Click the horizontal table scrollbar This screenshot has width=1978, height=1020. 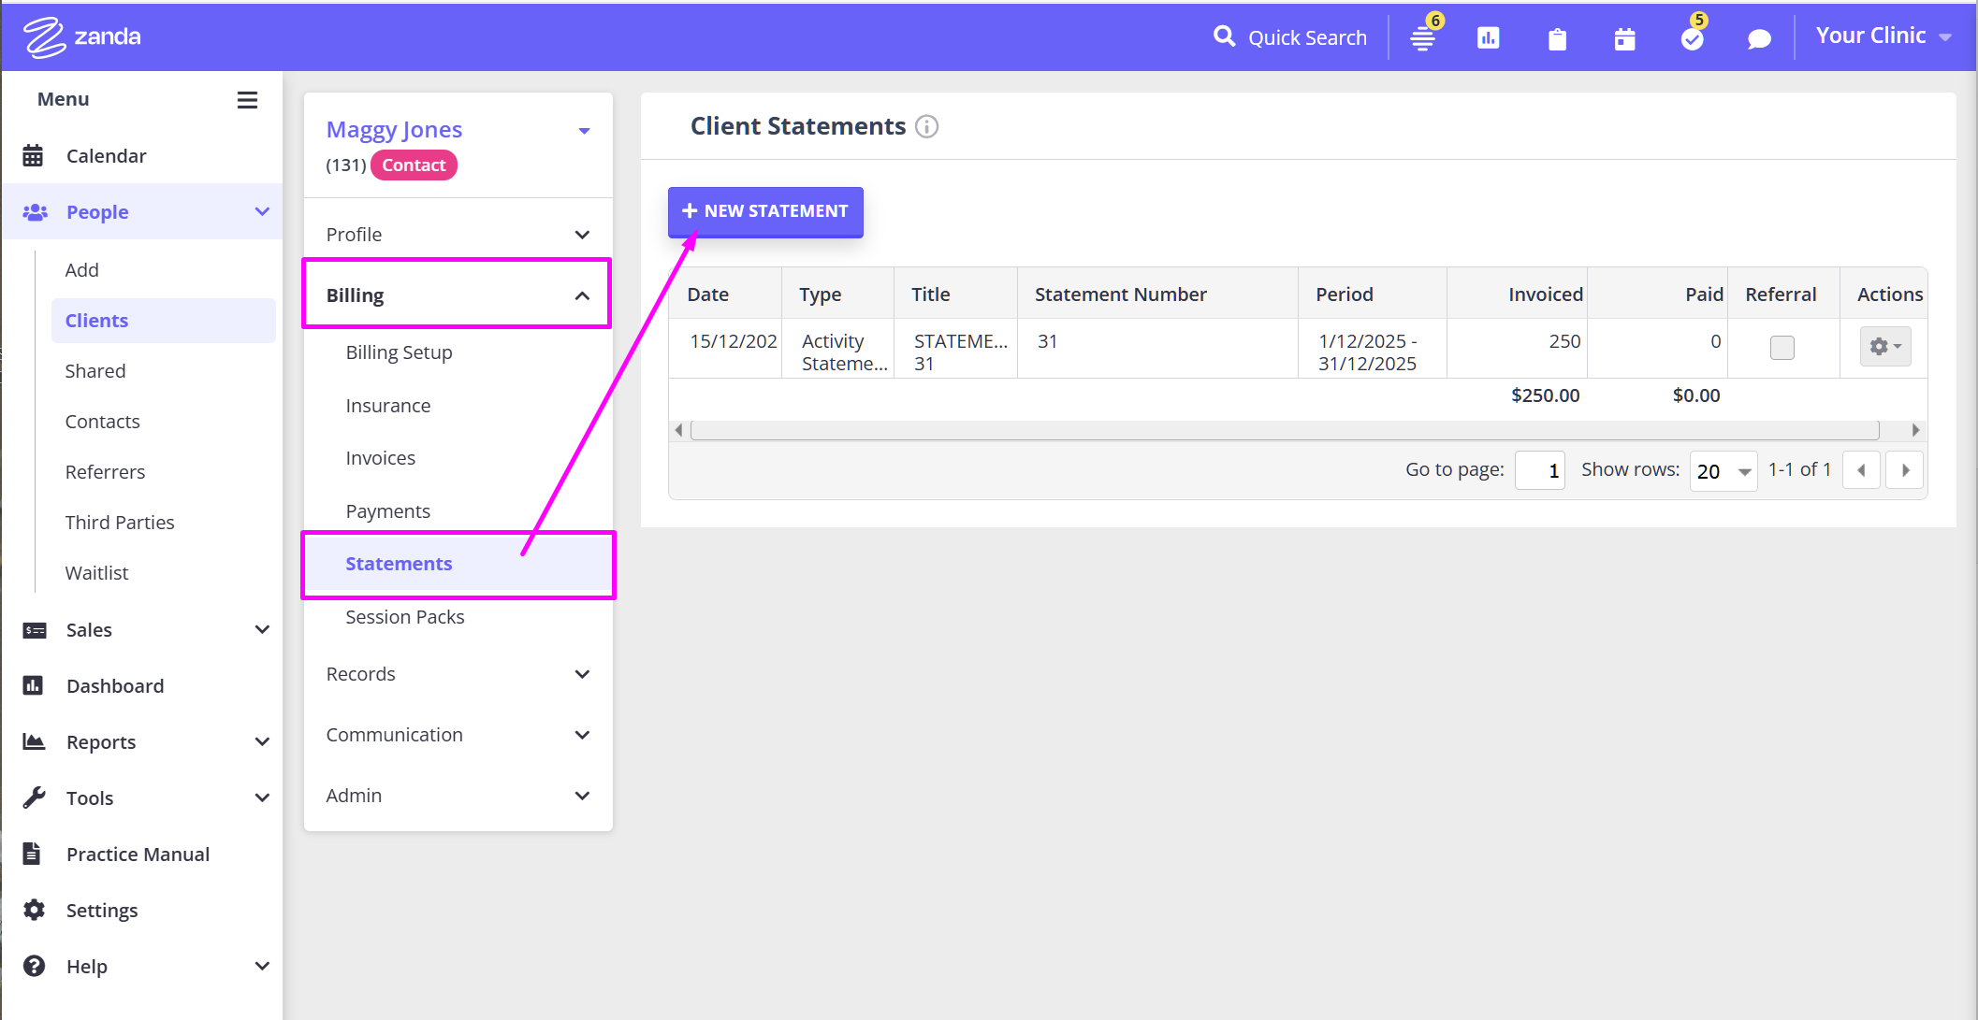1284,430
